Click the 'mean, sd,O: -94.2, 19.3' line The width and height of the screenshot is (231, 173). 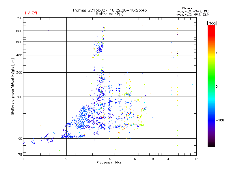tap(192, 11)
